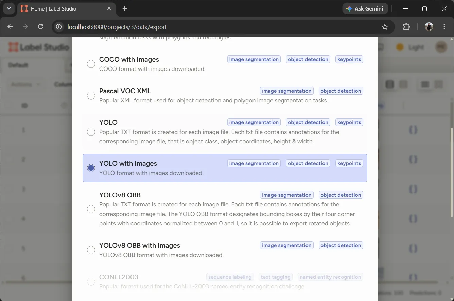Open a new browser tab

coord(125,8)
